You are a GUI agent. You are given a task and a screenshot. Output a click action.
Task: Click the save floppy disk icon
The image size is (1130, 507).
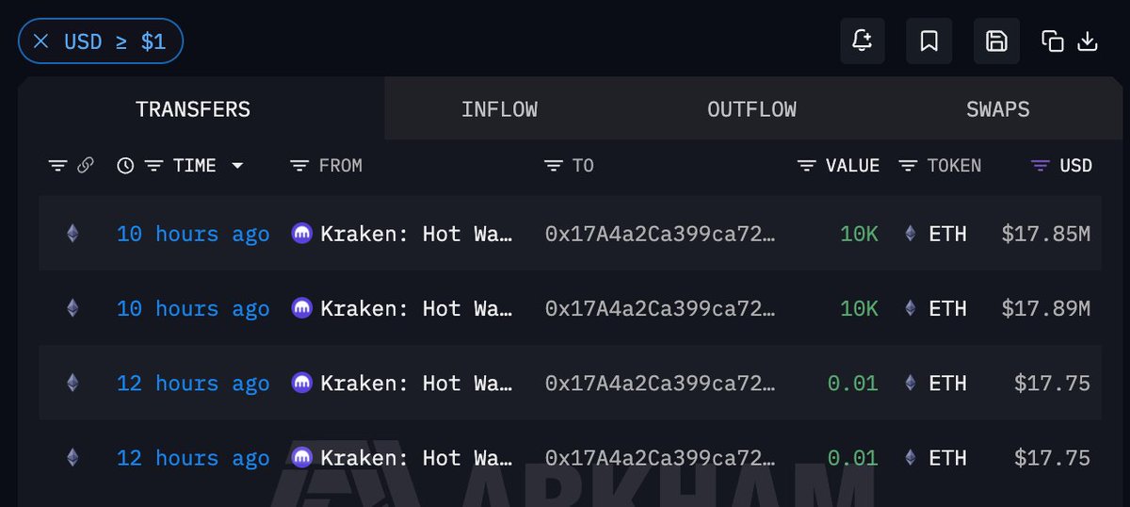click(x=996, y=41)
